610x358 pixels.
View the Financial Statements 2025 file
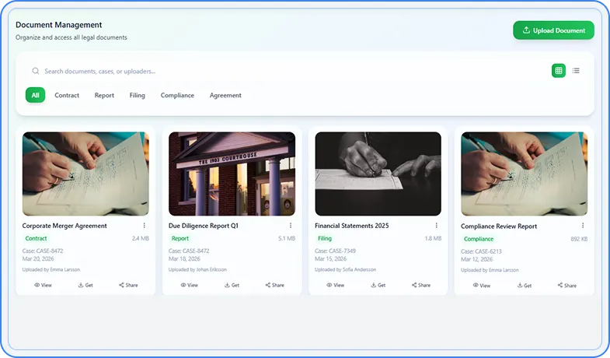pos(336,285)
